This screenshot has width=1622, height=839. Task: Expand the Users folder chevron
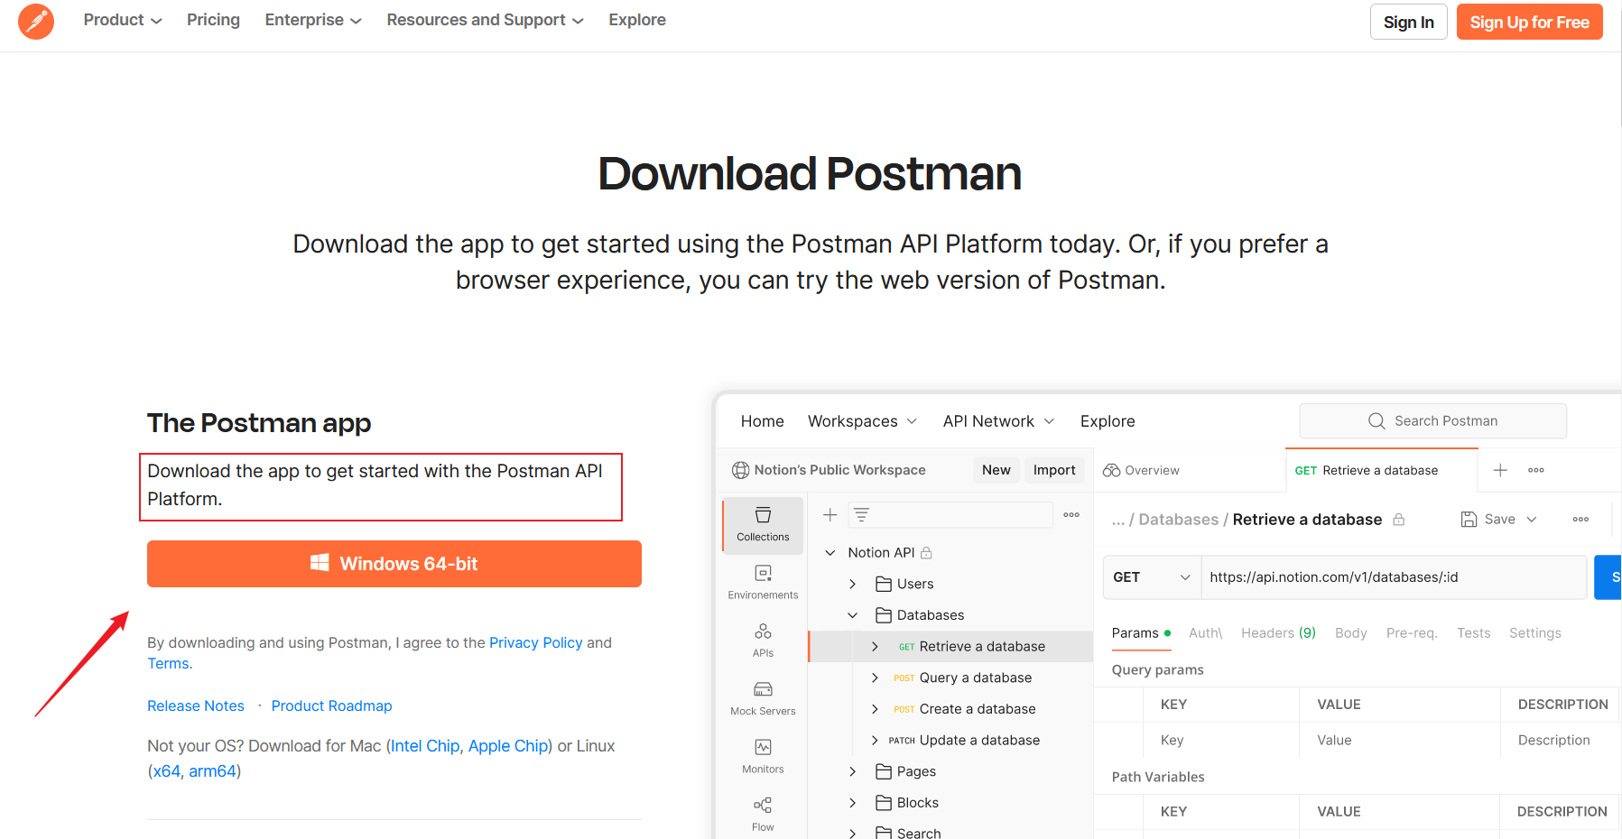click(852, 585)
